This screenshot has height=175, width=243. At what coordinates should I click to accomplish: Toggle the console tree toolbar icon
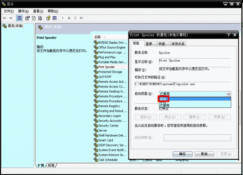(x=20, y=18)
